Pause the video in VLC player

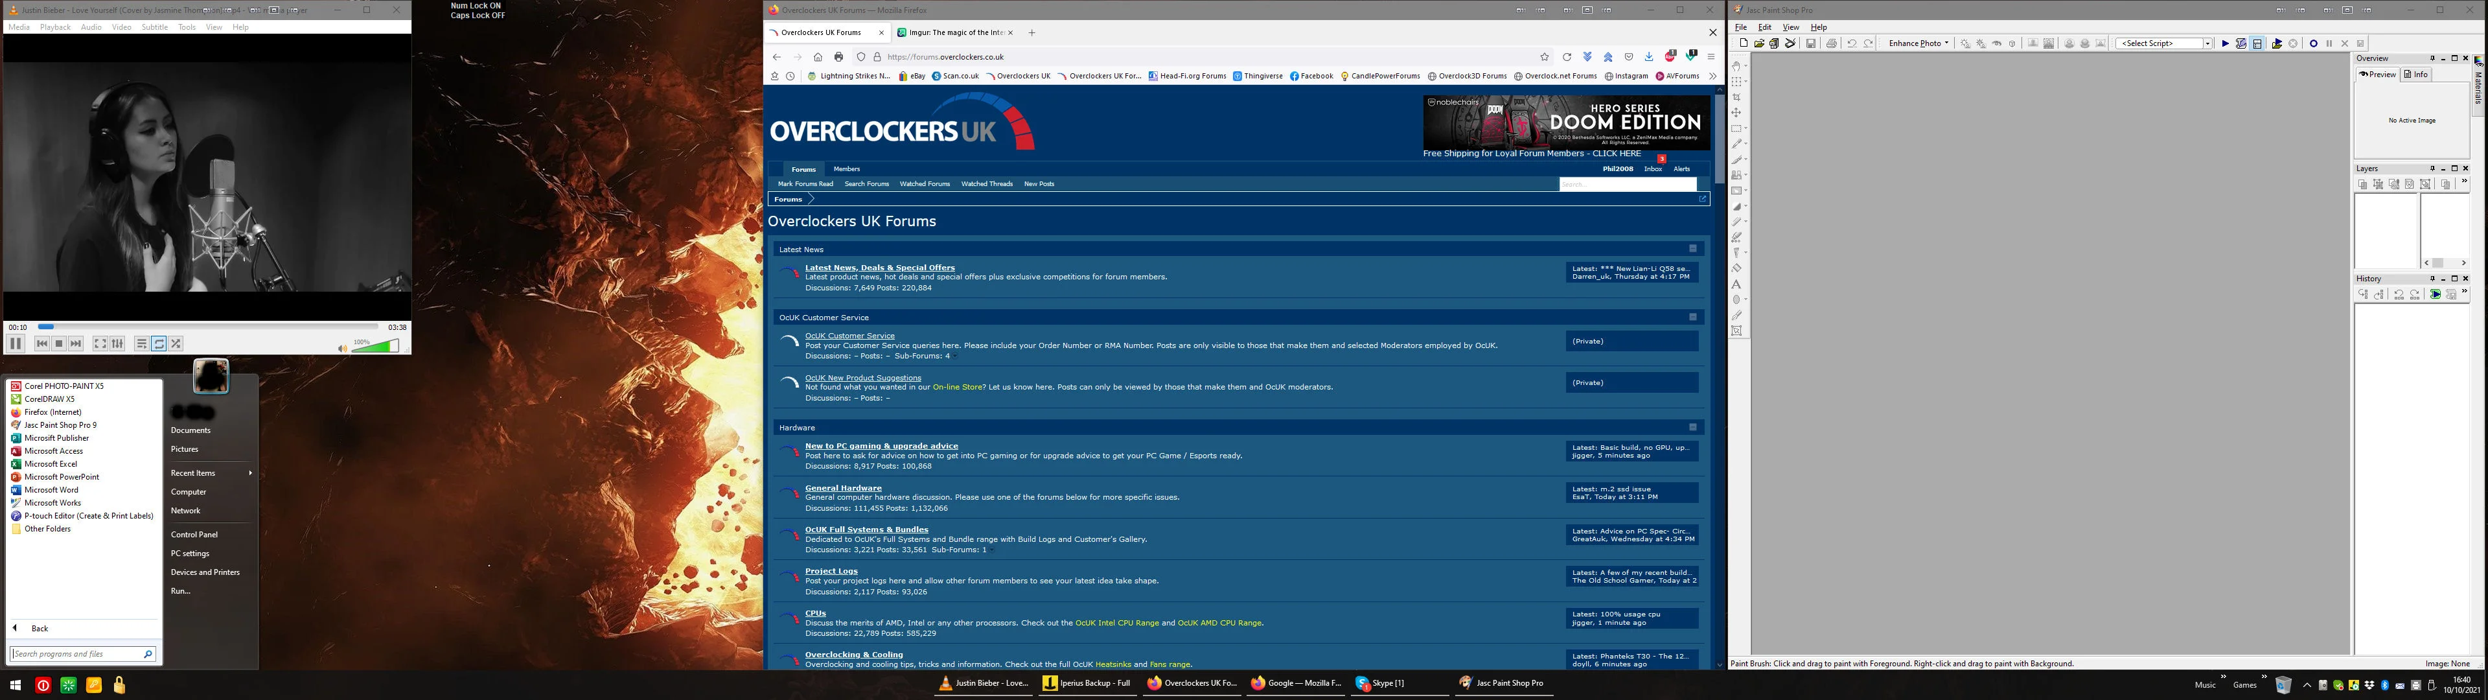tap(16, 344)
